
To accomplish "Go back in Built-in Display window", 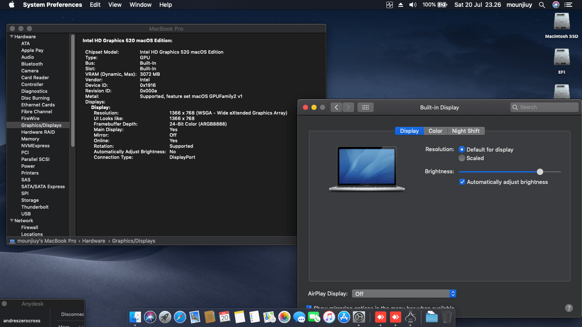I will point(336,107).
